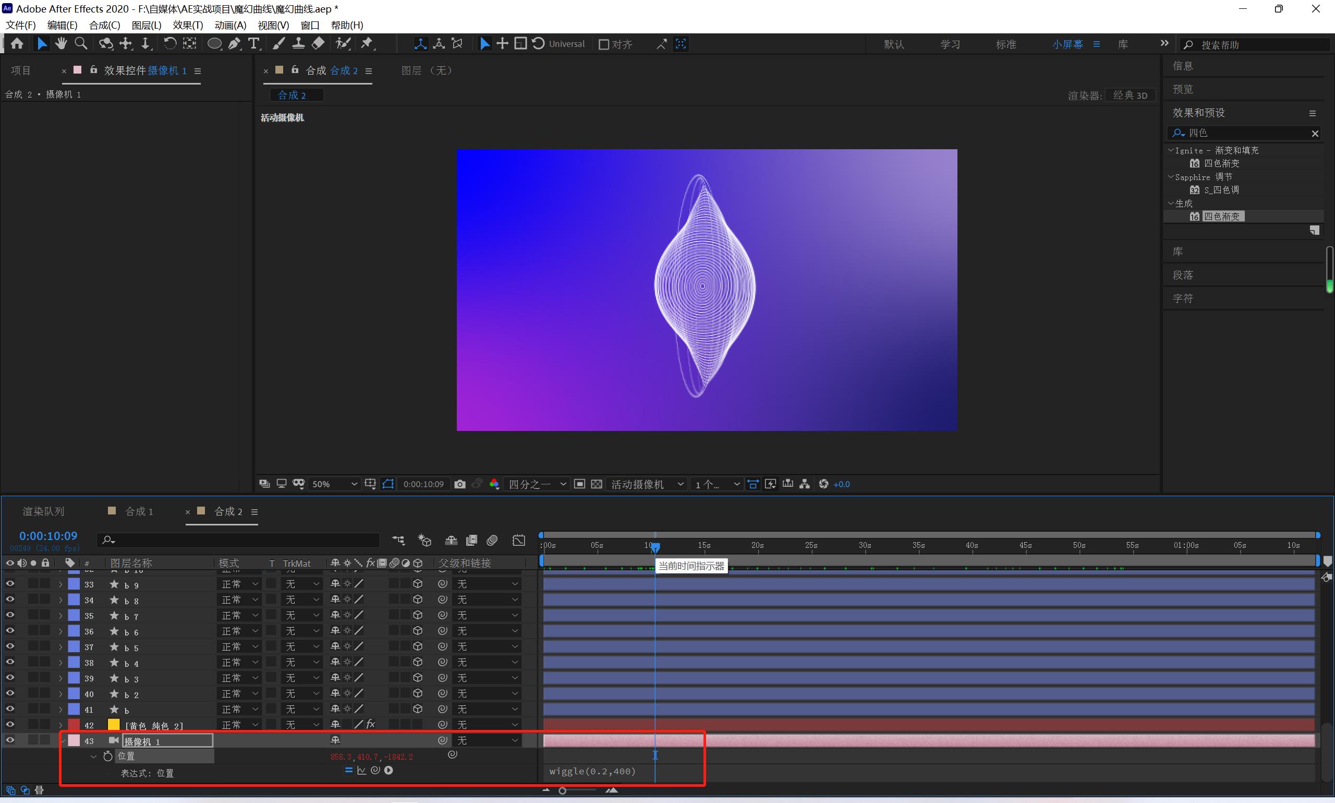Viewport: 1335px width, 803px height.
Task: Collapse the 生成 effects category
Action: (x=1171, y=203)
